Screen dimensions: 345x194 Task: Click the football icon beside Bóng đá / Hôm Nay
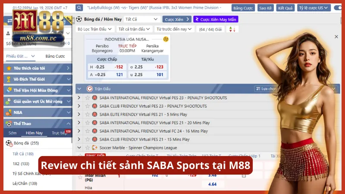(79, 19)
